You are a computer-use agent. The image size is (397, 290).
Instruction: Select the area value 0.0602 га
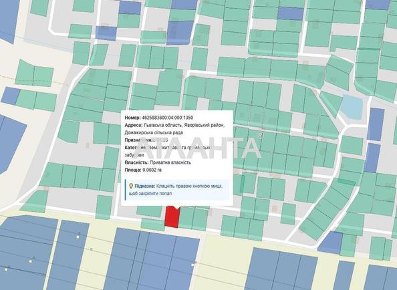[152, 170]
